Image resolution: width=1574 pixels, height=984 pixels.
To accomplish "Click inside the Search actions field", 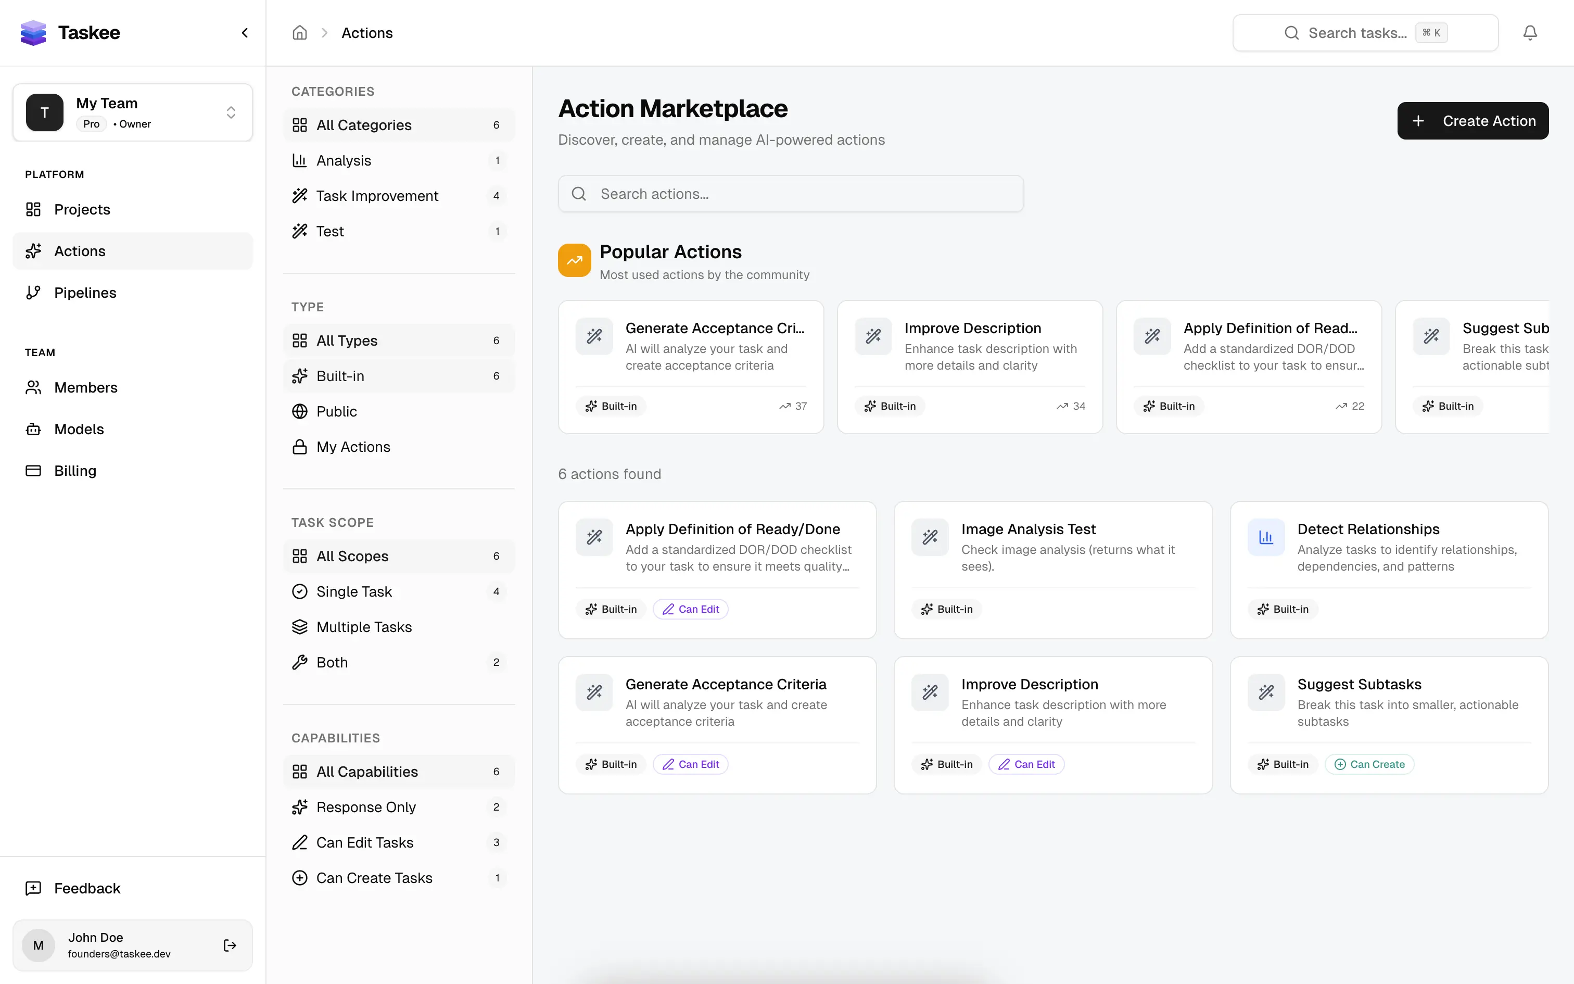I will click(790, 193).
